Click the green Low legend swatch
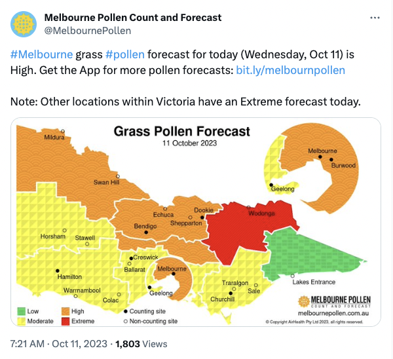 [x=22, y=311]
